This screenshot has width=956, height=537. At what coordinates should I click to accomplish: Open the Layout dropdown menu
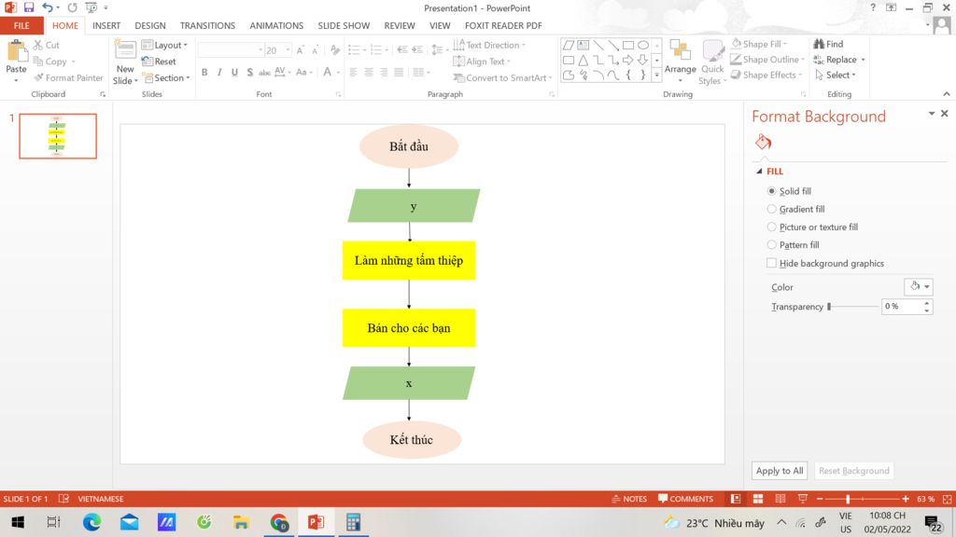(165, 45)
